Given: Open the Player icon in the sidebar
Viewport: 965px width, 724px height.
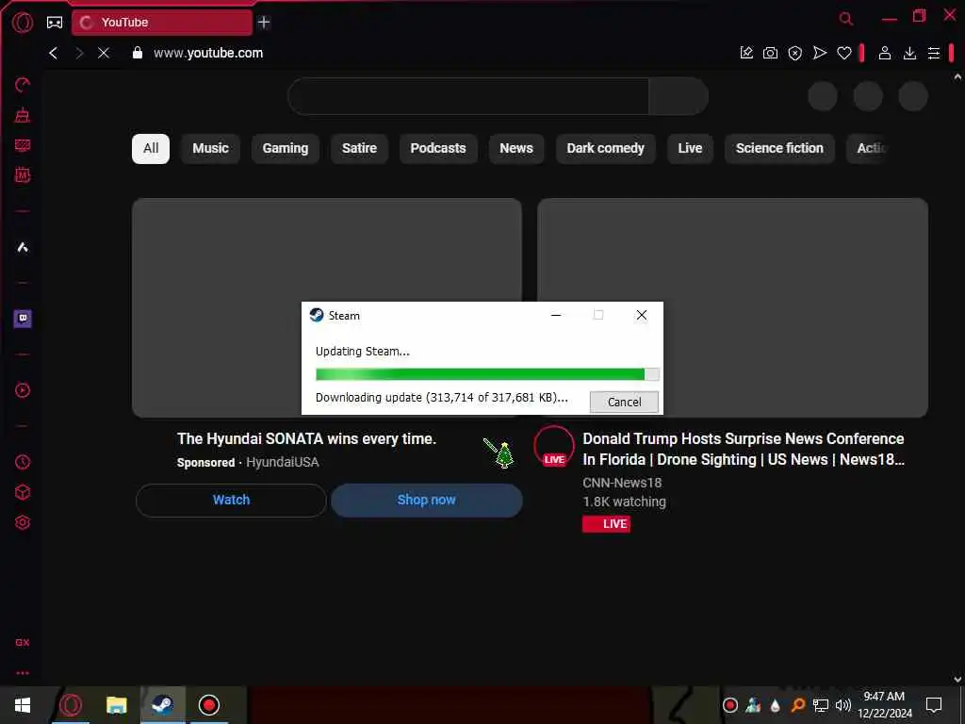Looking at the screenshot, I should click(23, 390).
